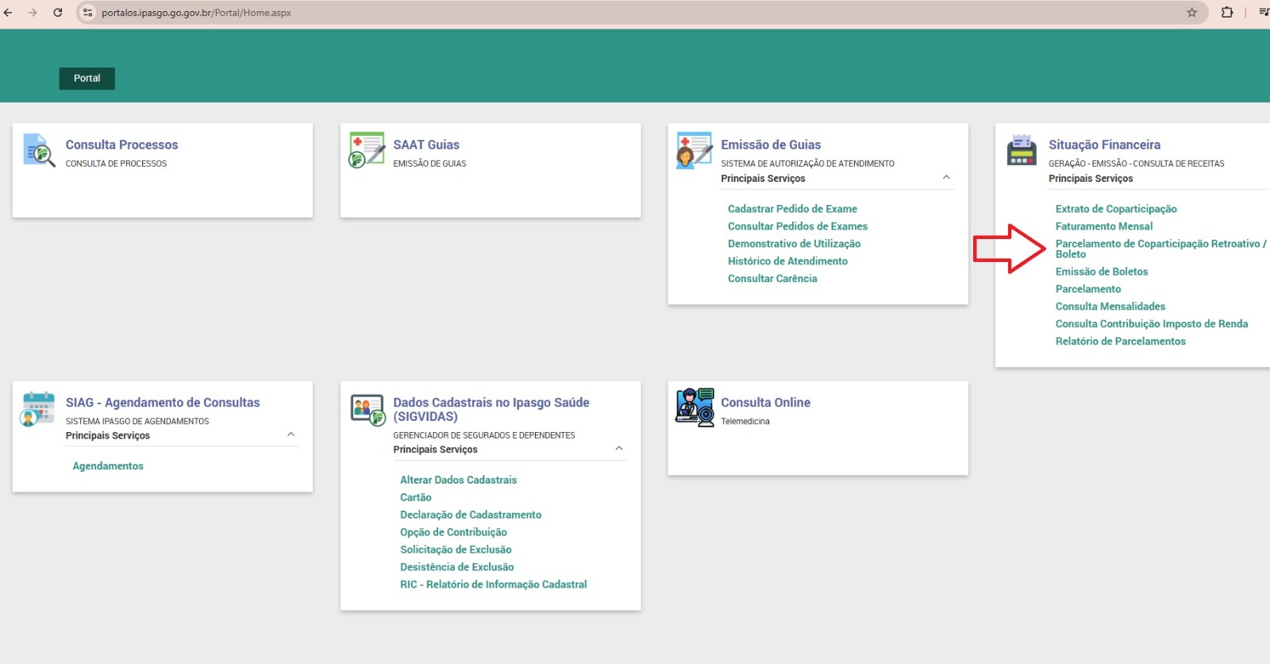Open the Cadastrar Pedido de Exame link
Screen dimensions: 1270x664
point(792,209)
